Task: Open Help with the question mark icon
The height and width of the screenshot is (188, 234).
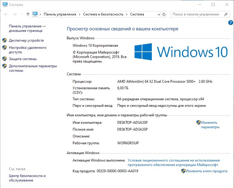Action: pyautogui.click(x=230, y=23)
